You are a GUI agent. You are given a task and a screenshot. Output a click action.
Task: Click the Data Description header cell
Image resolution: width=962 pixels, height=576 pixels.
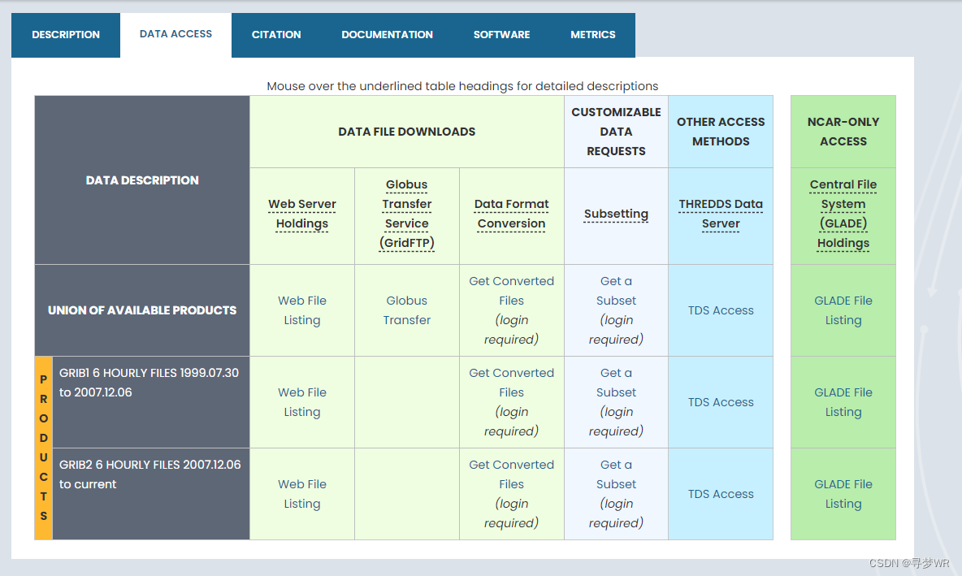point(142,180)
